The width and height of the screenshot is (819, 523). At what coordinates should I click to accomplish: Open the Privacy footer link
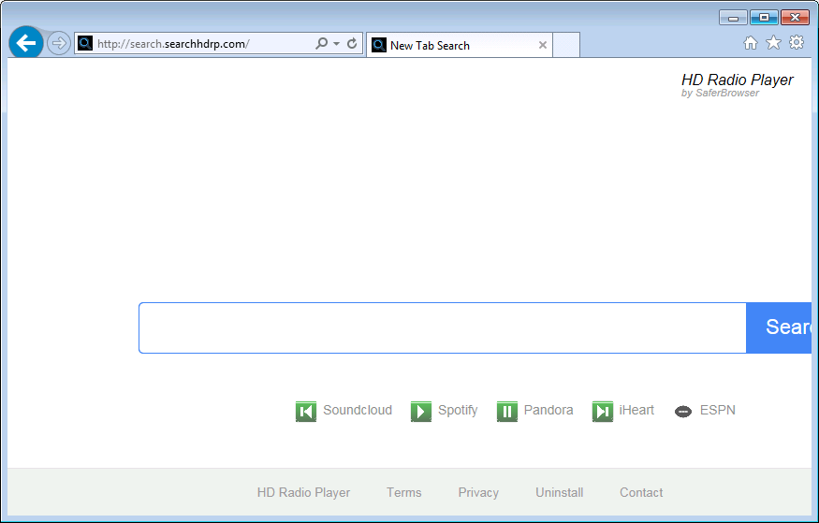(x=478, y=493)
